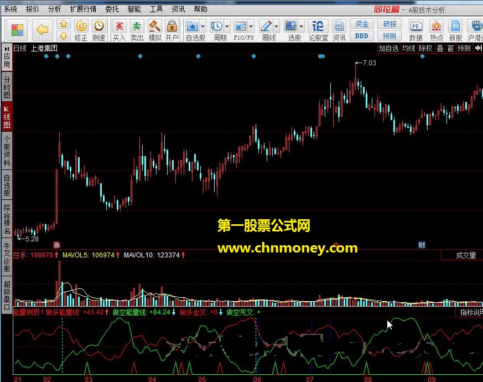Image resolution: width=483 pixels, height=382 pixels.
Task: Switch to the 分时图 sidebar tab
Action: tap(7, 87)
